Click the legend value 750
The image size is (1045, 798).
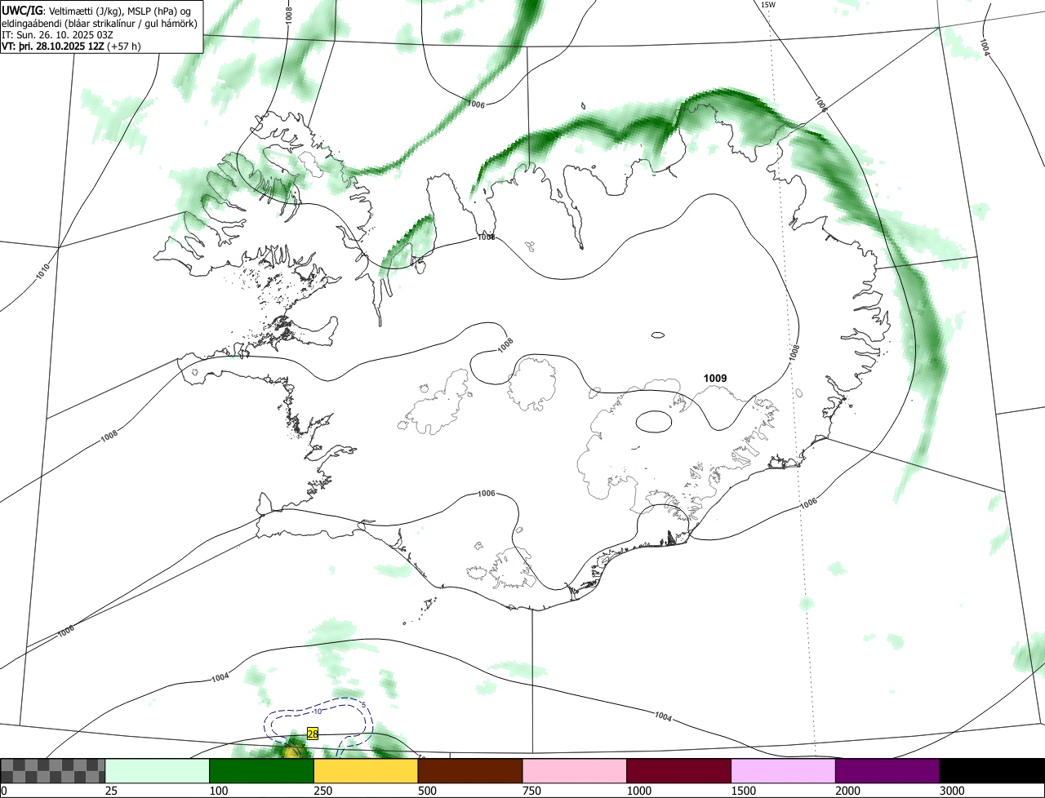[530, 791]
